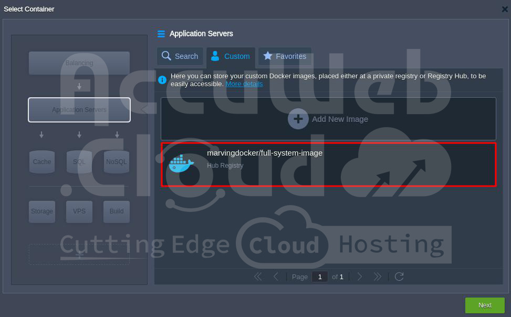Screen dimensions: 511x317
Task: Choose the Cache node in topology
Action: [42, 162]
